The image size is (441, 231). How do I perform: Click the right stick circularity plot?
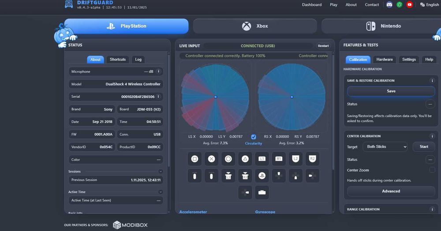pos(292,97)
